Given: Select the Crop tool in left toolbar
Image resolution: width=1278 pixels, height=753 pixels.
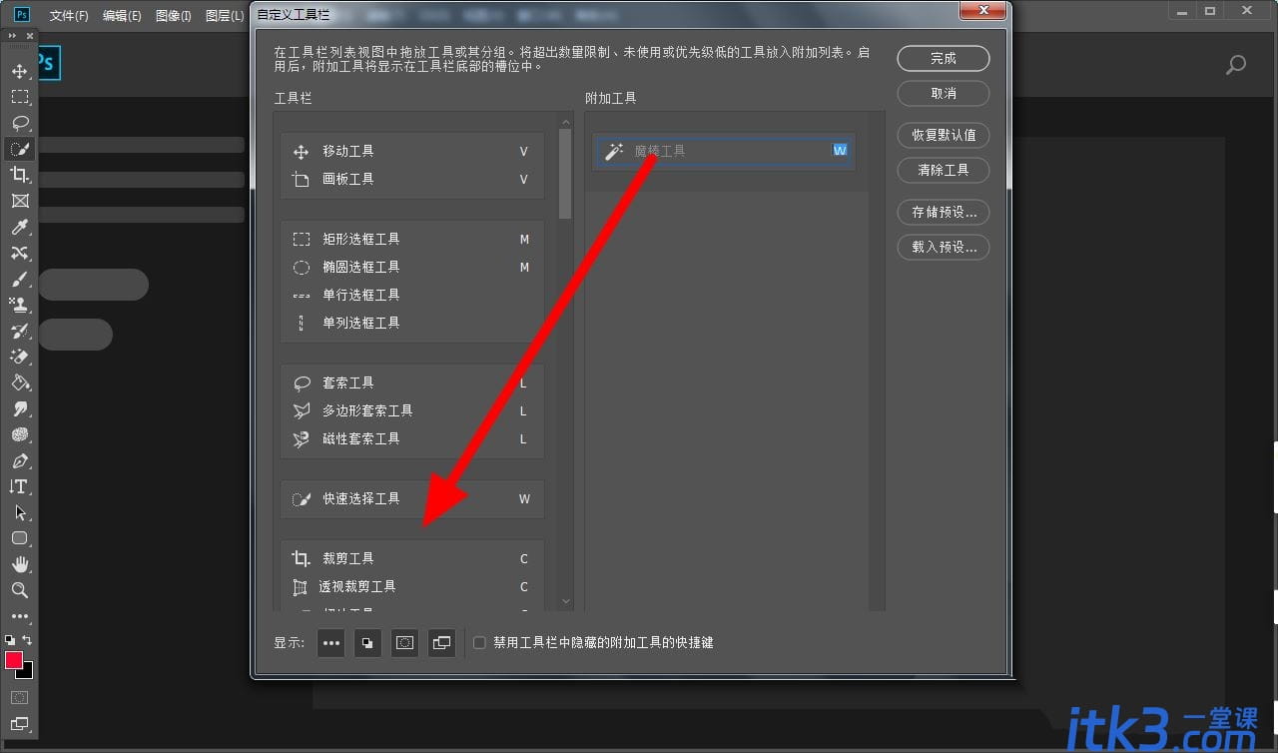Looking at the screenshot, I should point(19,175).
